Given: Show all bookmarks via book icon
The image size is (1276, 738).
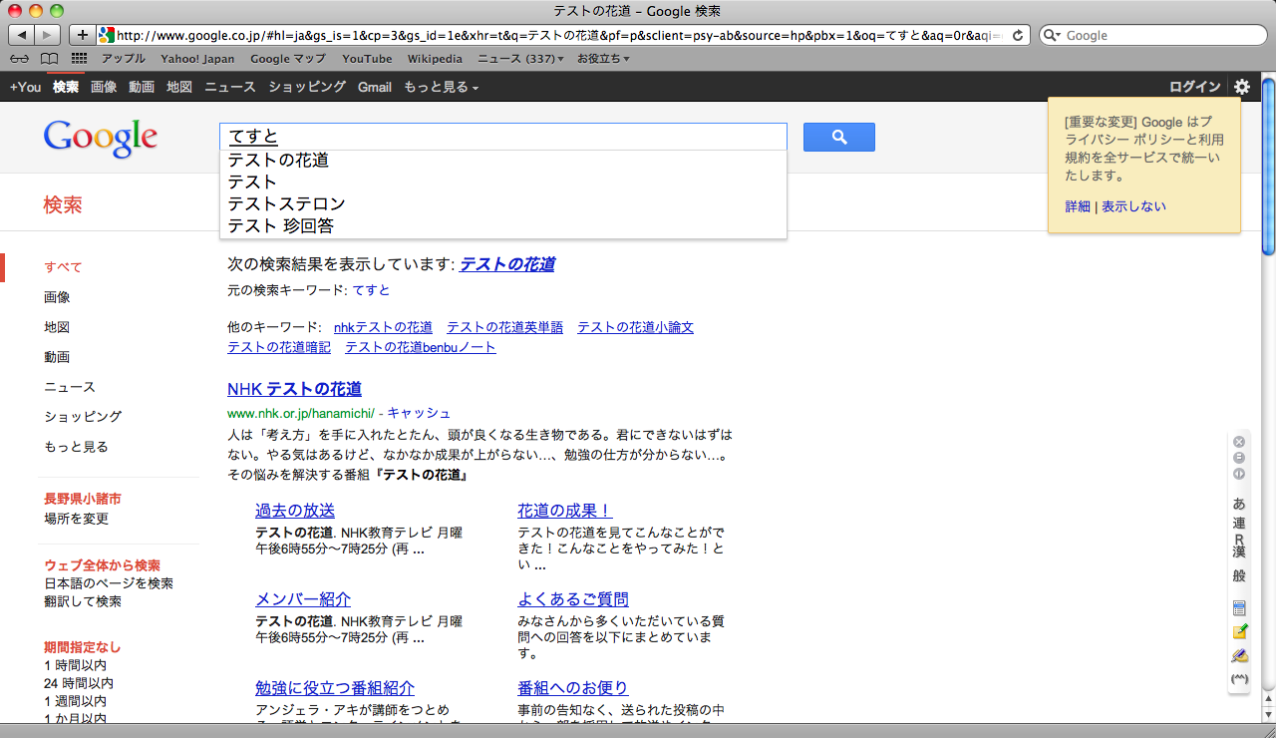Looking at the screenshot, I should 49,59.
